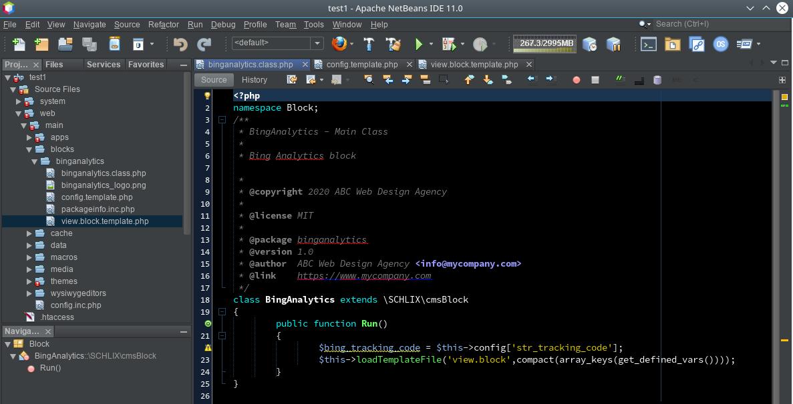Select packageinfo.inc.php in project tree
The width and height of the screenshot is (793, 404).
click(x=98, y=209)
